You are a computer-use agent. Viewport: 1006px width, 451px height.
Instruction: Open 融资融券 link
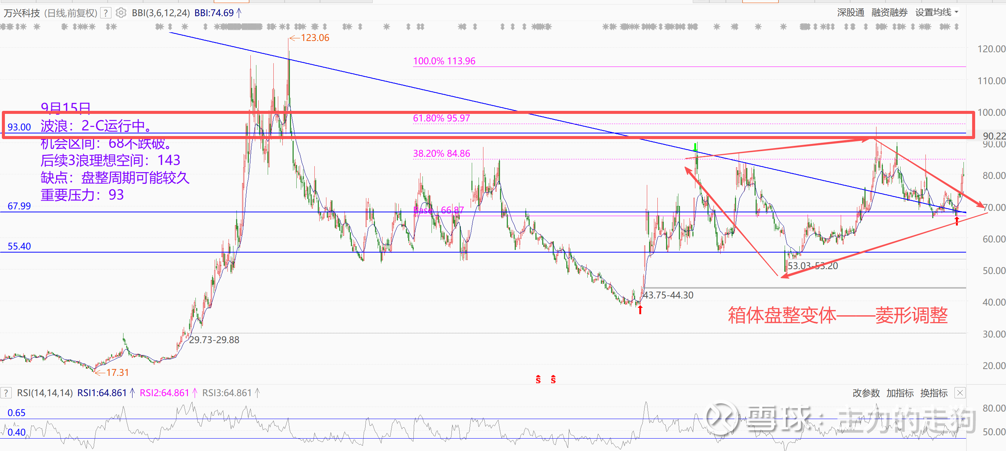click(x=889, y=12)
